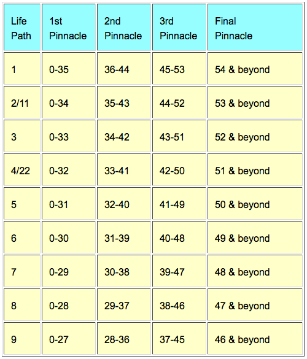Select the 41-49 third pinnacle cell
Image resolution: width=307 pixels, height=359 pixels.
[179, 203]
